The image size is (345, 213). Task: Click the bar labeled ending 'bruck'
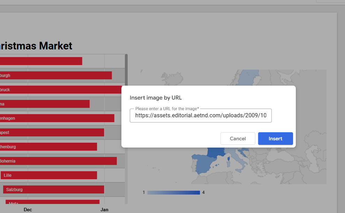click(x=61, y=90)
